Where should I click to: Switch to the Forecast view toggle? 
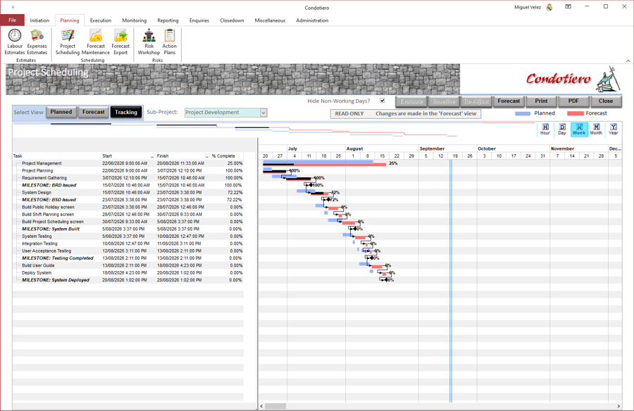(94, 112)
